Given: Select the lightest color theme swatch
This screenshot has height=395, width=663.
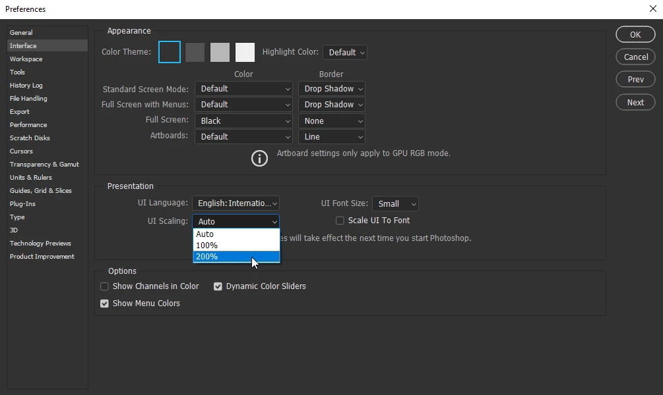Looking at the screenshot, I should 245,52.
